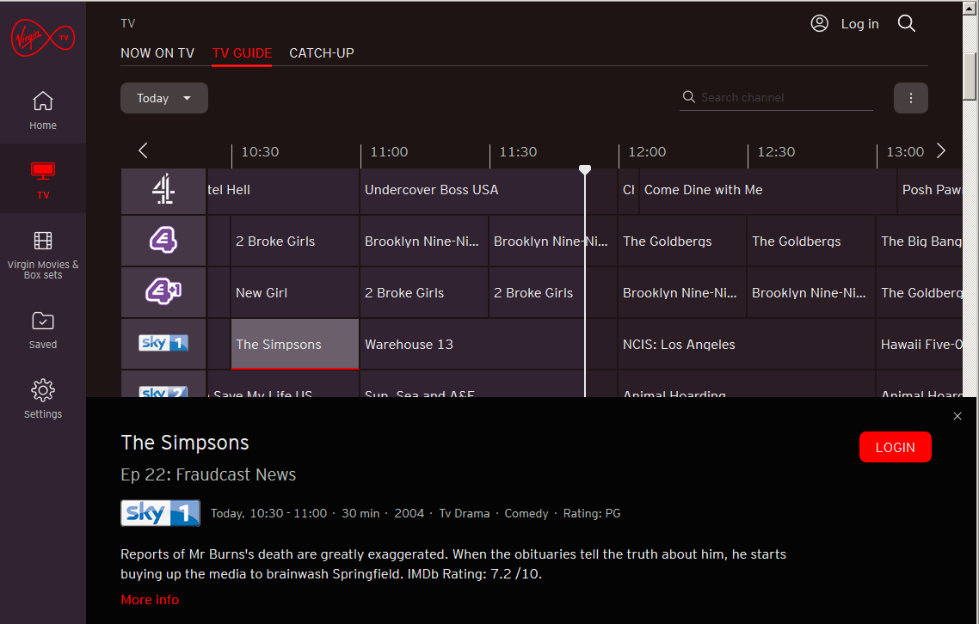Expand the Today date dropdown
Screen dimensions: 979x624
pos(163,98)
